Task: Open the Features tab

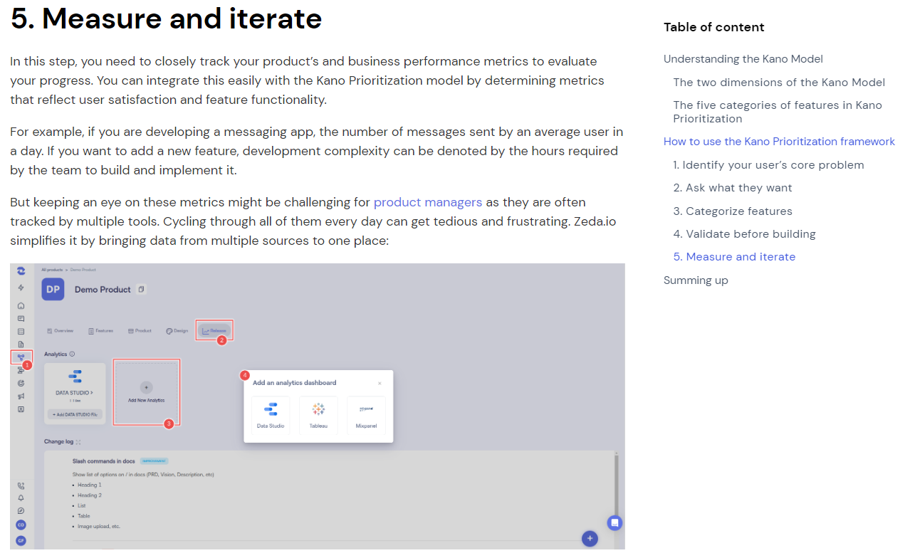Action: 100,331
